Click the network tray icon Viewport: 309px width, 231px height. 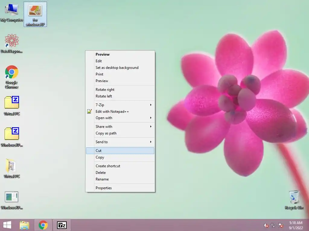coord(273,225)
